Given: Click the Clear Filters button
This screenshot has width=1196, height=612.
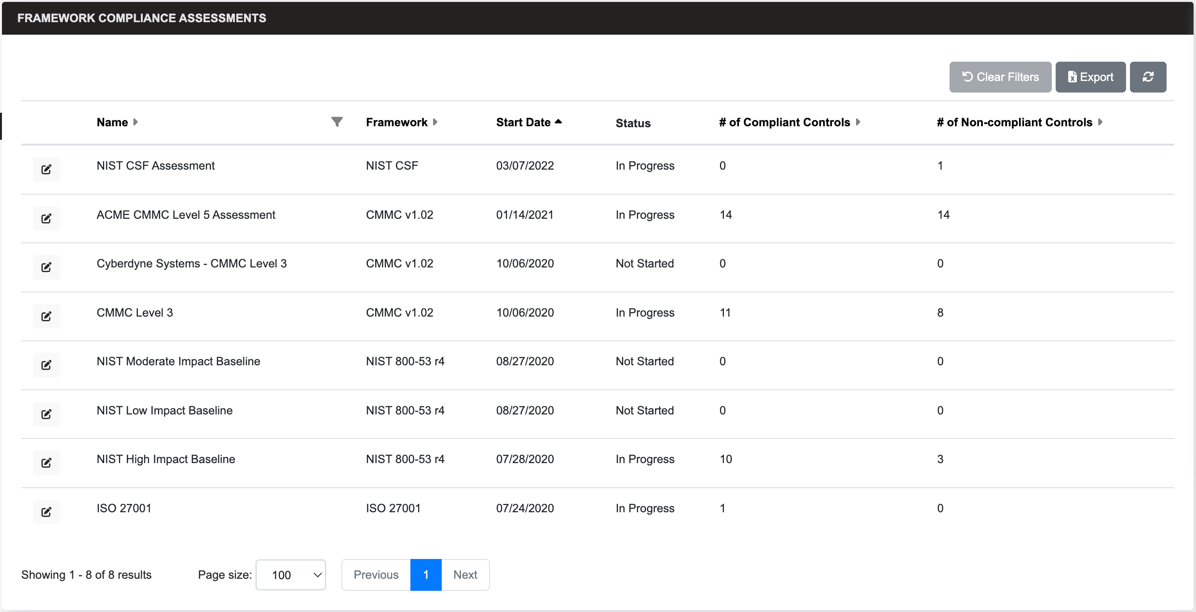Looking at the screenshot, I should pos(1000,76).
